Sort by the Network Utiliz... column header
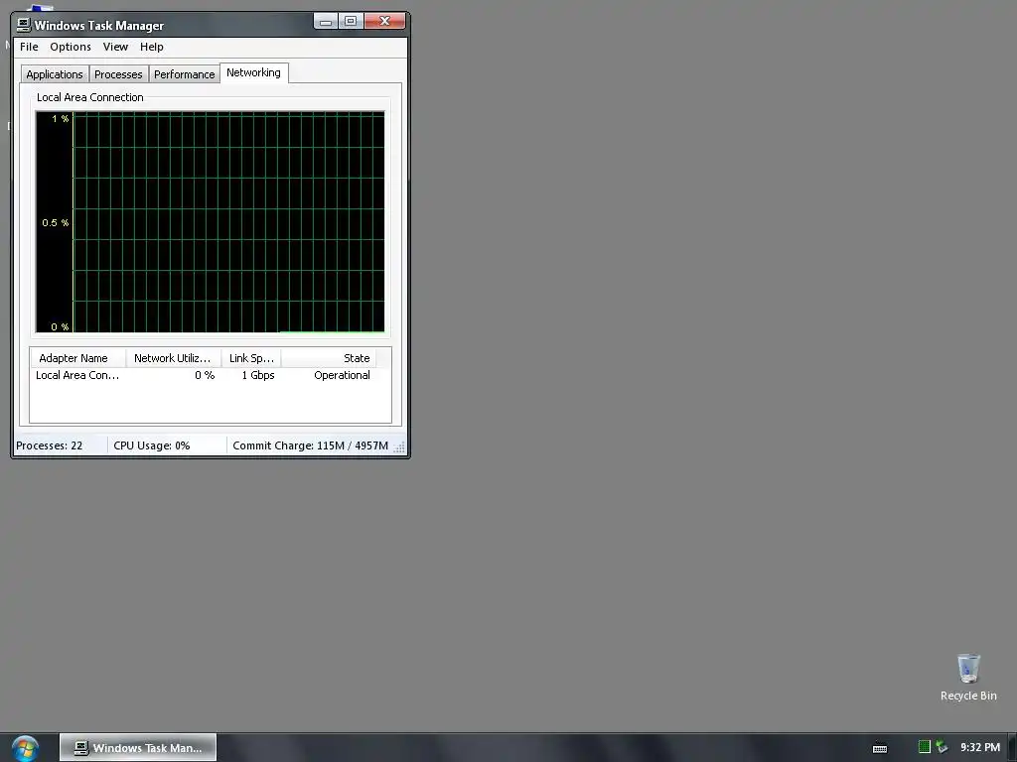This screenshot has height=762, width=1017. 173,358
